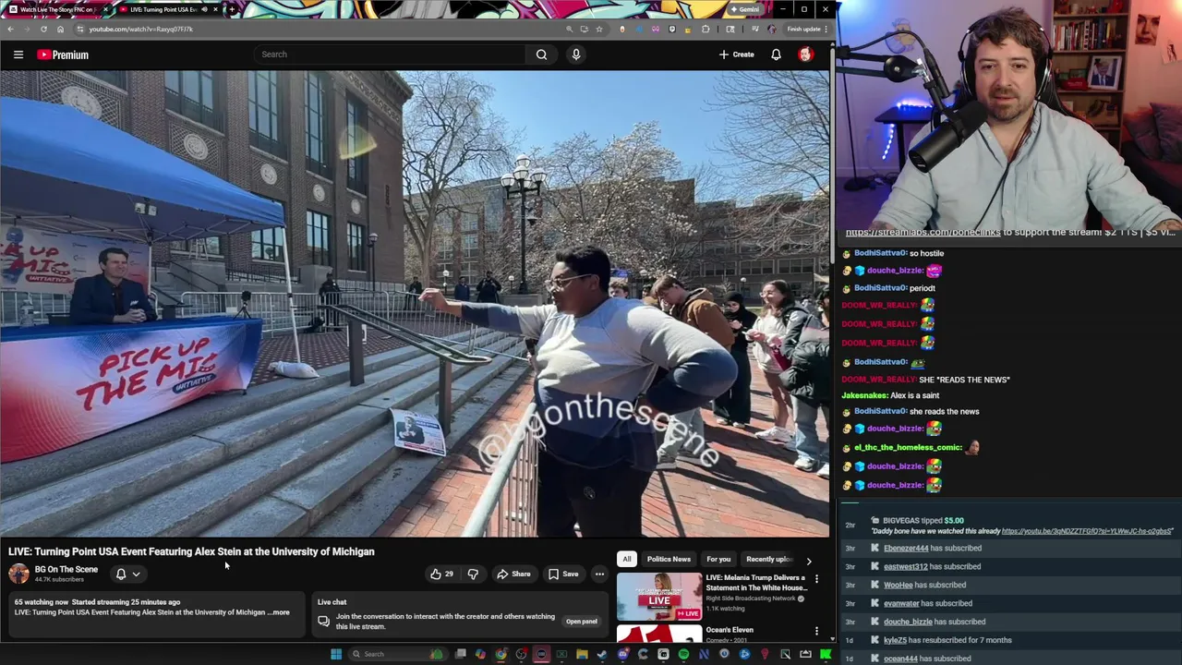
Task: Click kyle75 username in subscriber feed
Action: point(895,640)
